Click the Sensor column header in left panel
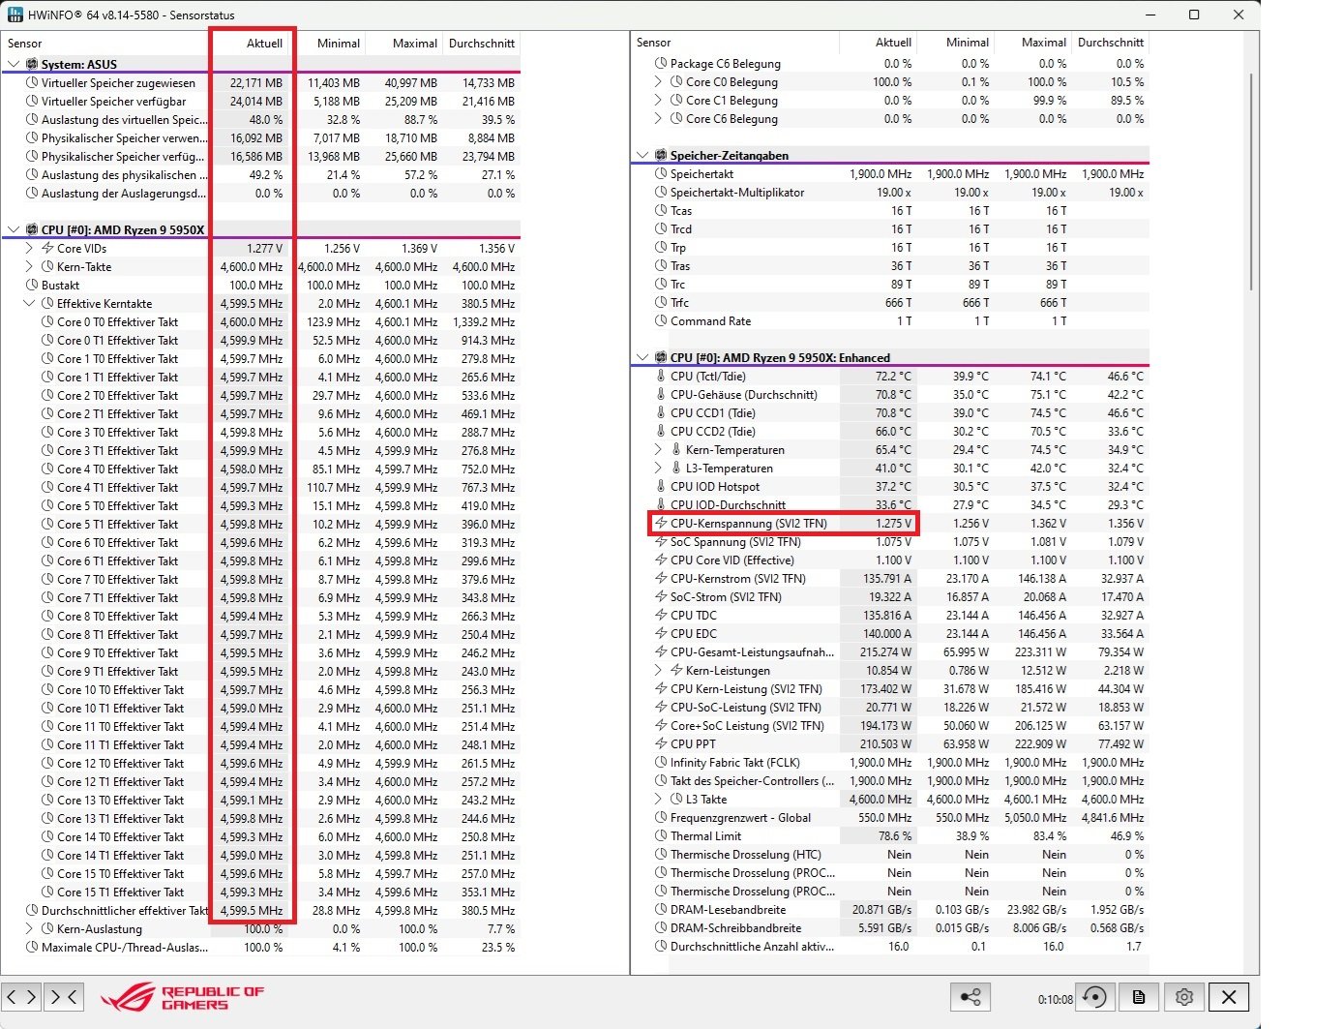 pyautogui.click(x=106, y=43)
